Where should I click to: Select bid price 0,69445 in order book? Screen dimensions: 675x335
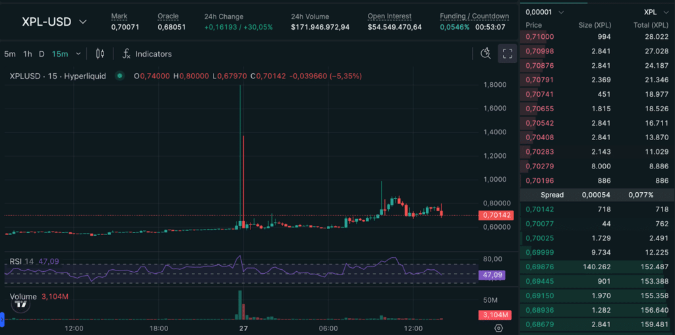click(x=540, y=281)
